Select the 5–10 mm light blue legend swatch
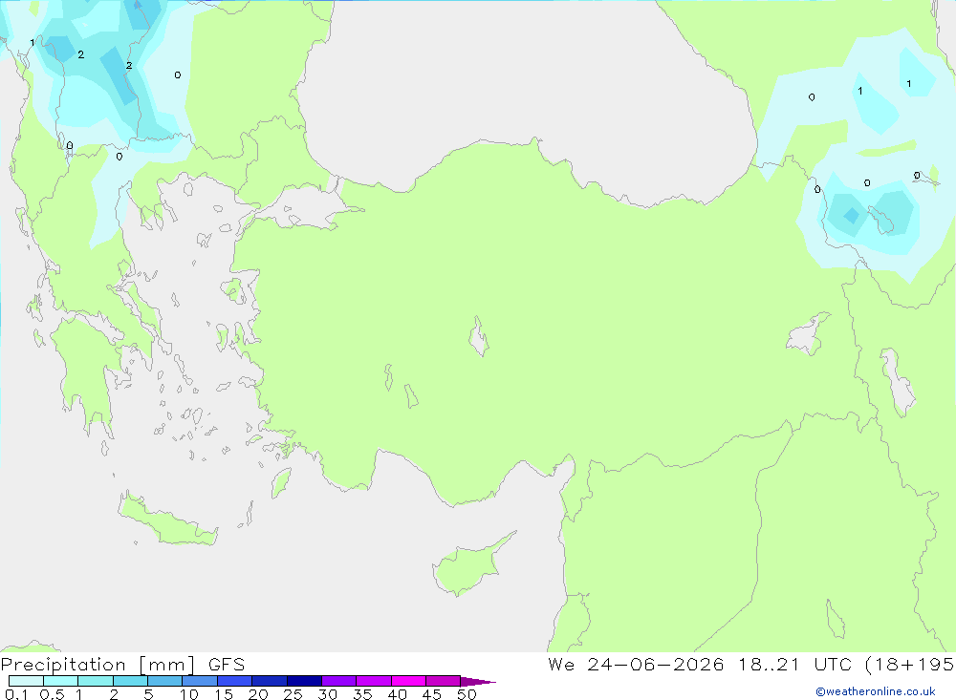 click(164, 681)
